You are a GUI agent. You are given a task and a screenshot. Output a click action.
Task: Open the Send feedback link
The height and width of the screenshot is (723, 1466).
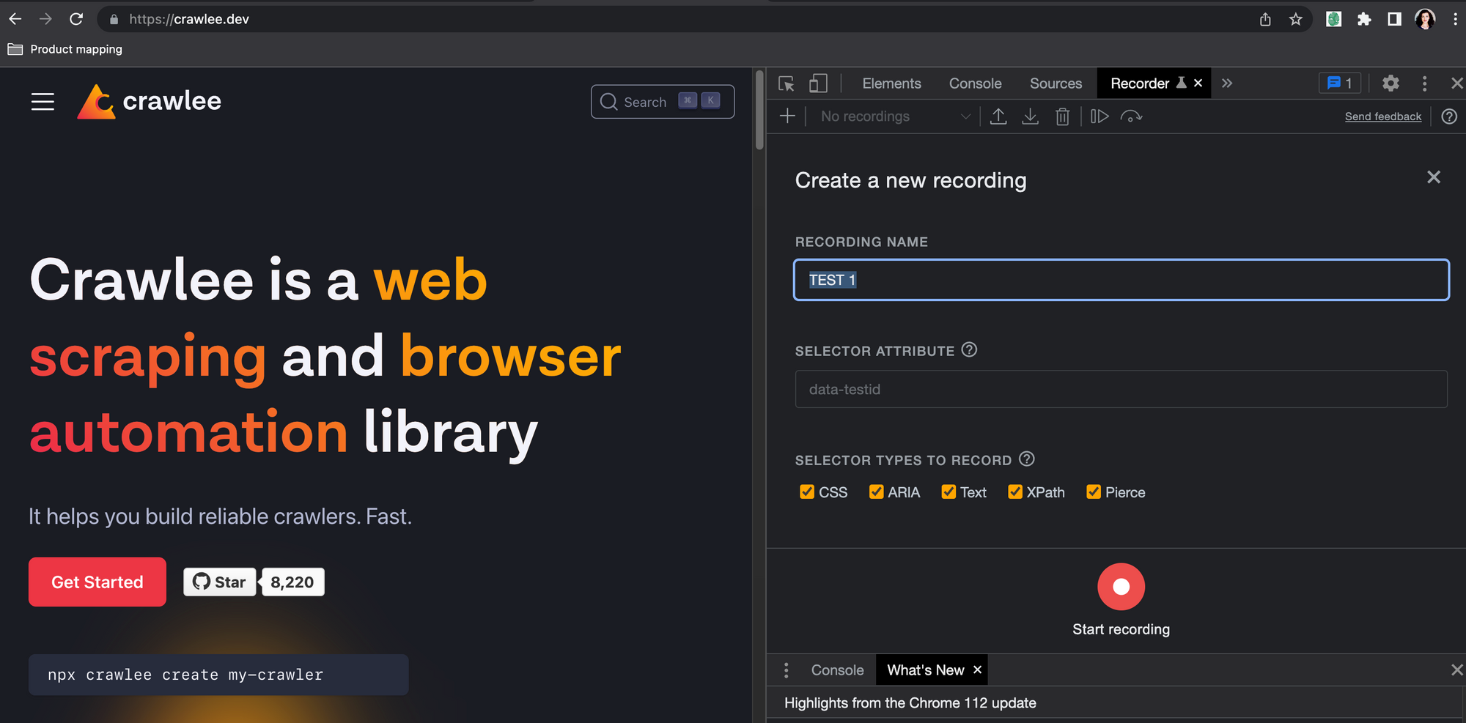[x=1382, y=116]
